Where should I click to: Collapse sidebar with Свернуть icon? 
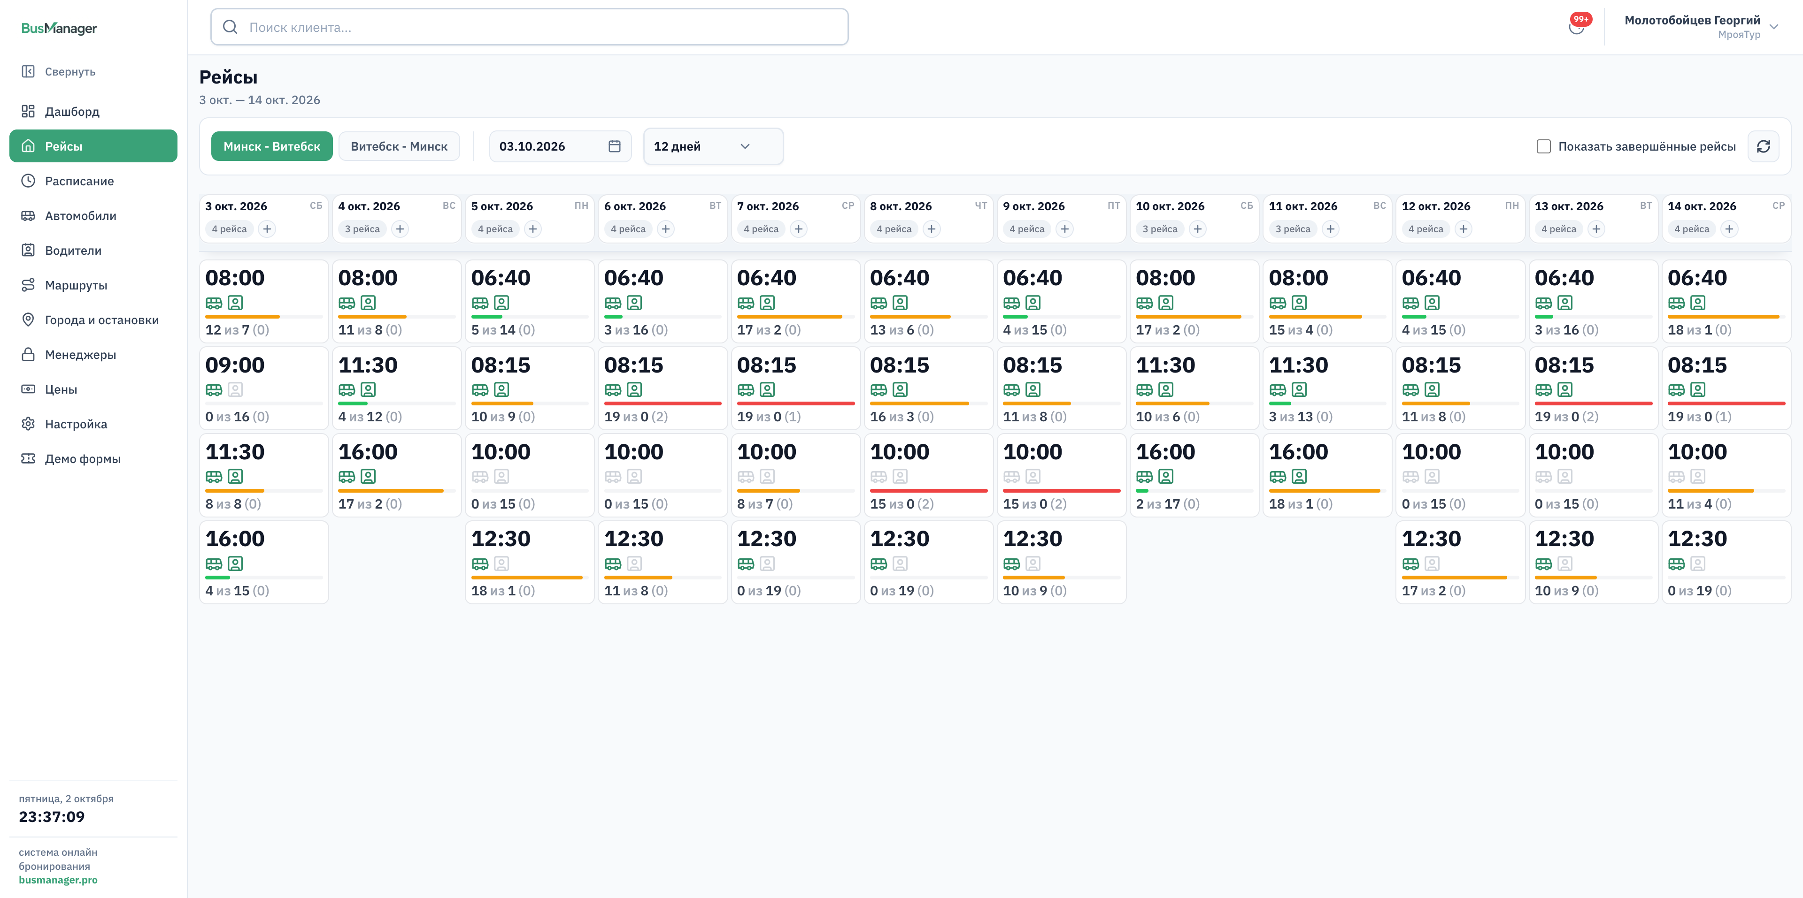pos(28,71)
